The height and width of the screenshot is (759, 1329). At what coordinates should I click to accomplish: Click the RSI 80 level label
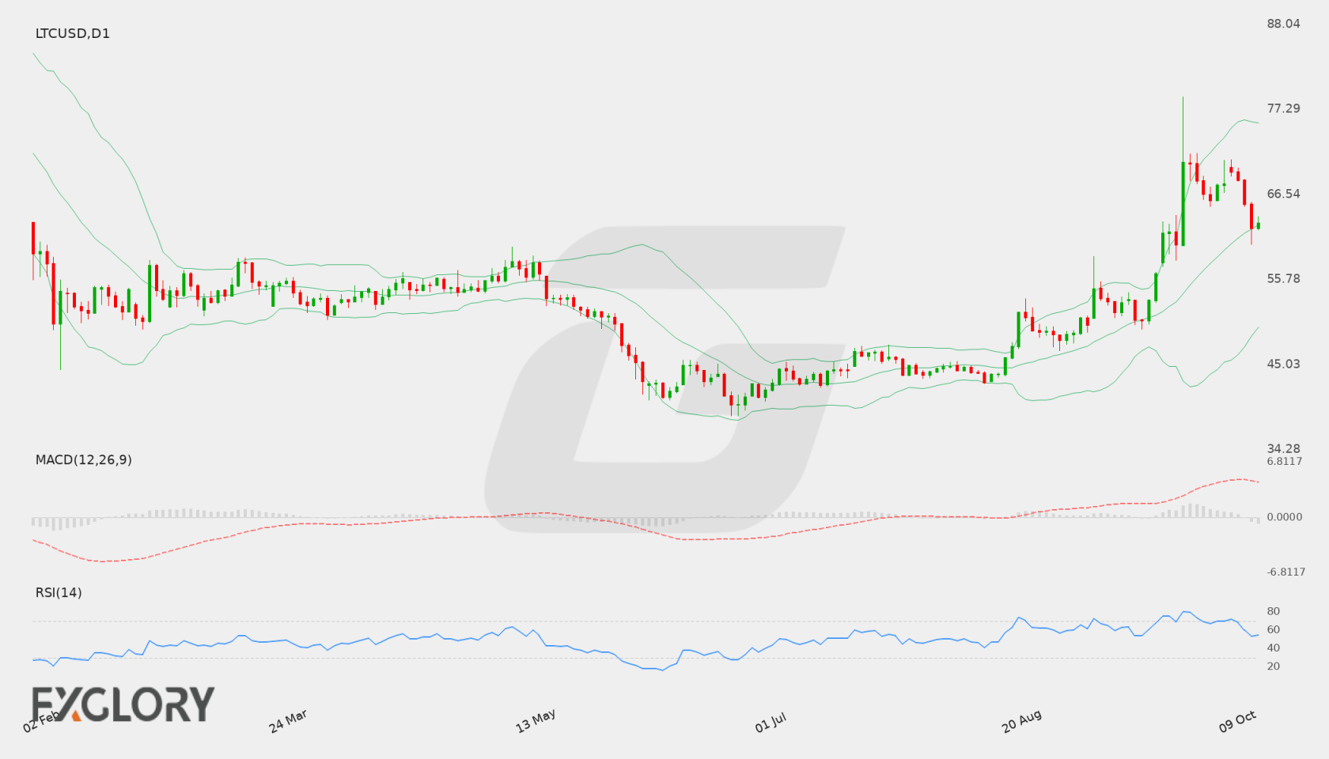click(1274, 611)
